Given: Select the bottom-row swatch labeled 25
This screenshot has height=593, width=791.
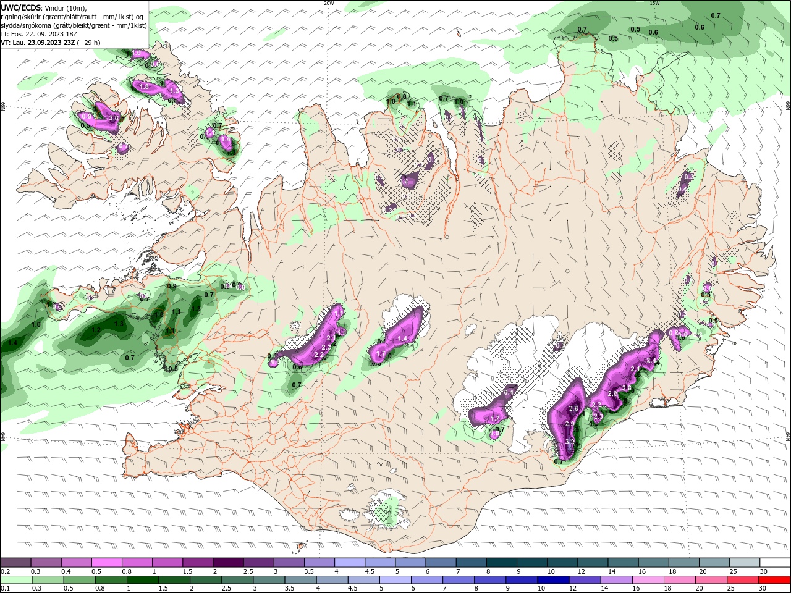Looking at the screenshot, I should [742, 580].
